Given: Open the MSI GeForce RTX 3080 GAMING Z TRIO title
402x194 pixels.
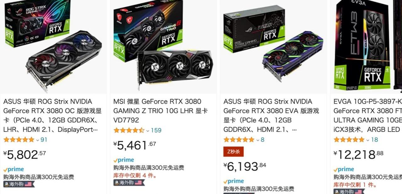Looking at the screenshot, I should (160, 111).
